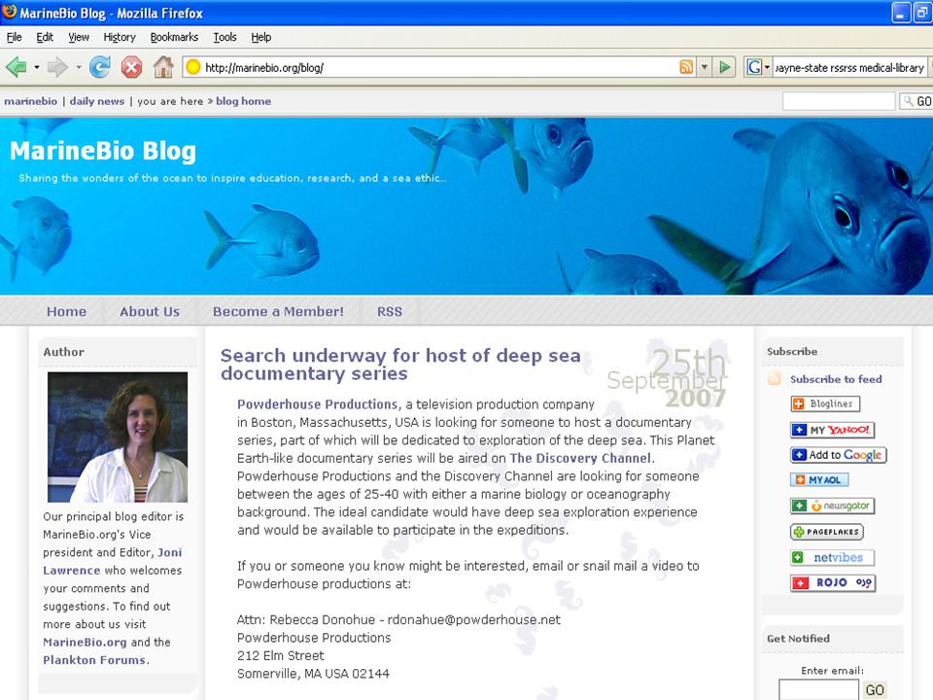Open the About Us tab

[x=150, y=311]
